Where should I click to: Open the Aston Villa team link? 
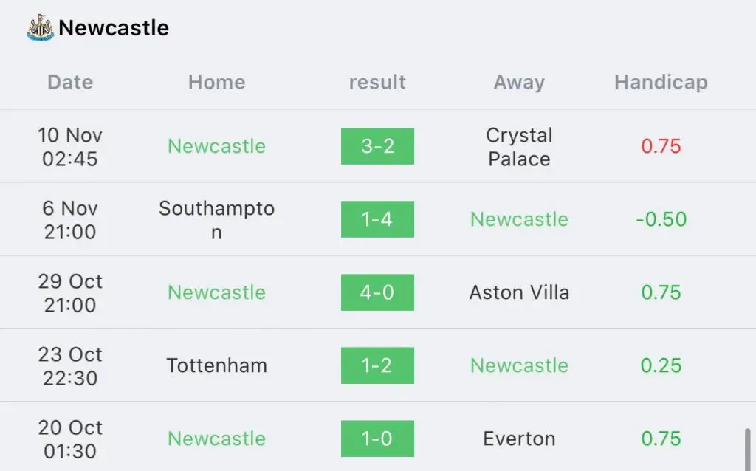pos(519,292)
